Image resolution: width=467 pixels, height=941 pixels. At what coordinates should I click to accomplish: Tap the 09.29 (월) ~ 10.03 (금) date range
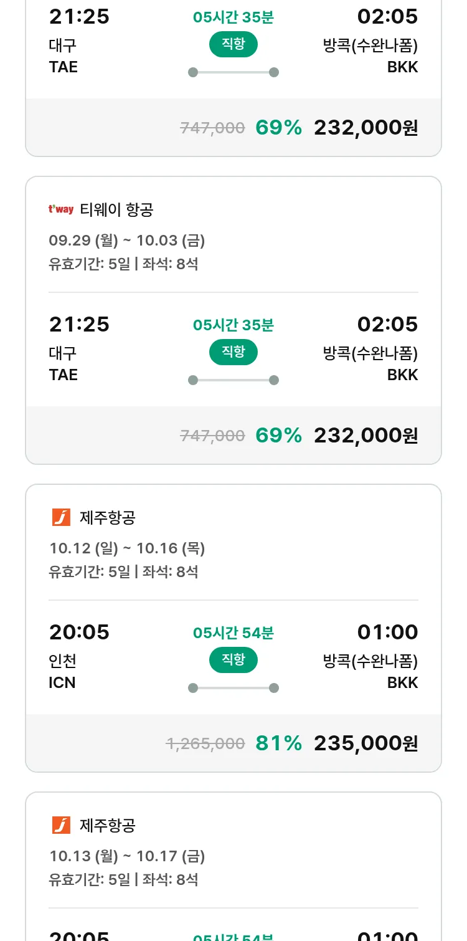127,241
